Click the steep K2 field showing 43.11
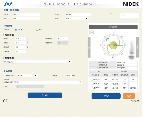 20,43
